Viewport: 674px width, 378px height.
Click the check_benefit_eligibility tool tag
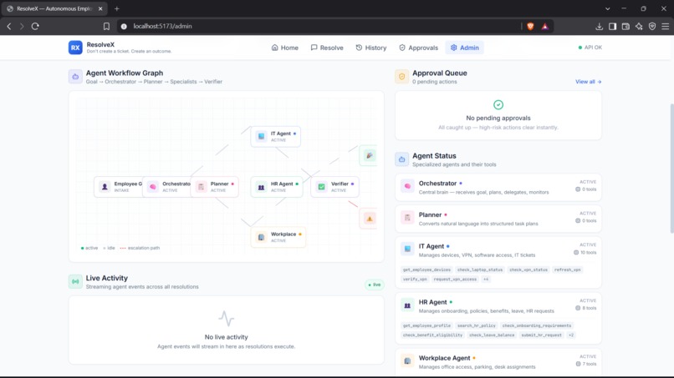coord(432,335)
